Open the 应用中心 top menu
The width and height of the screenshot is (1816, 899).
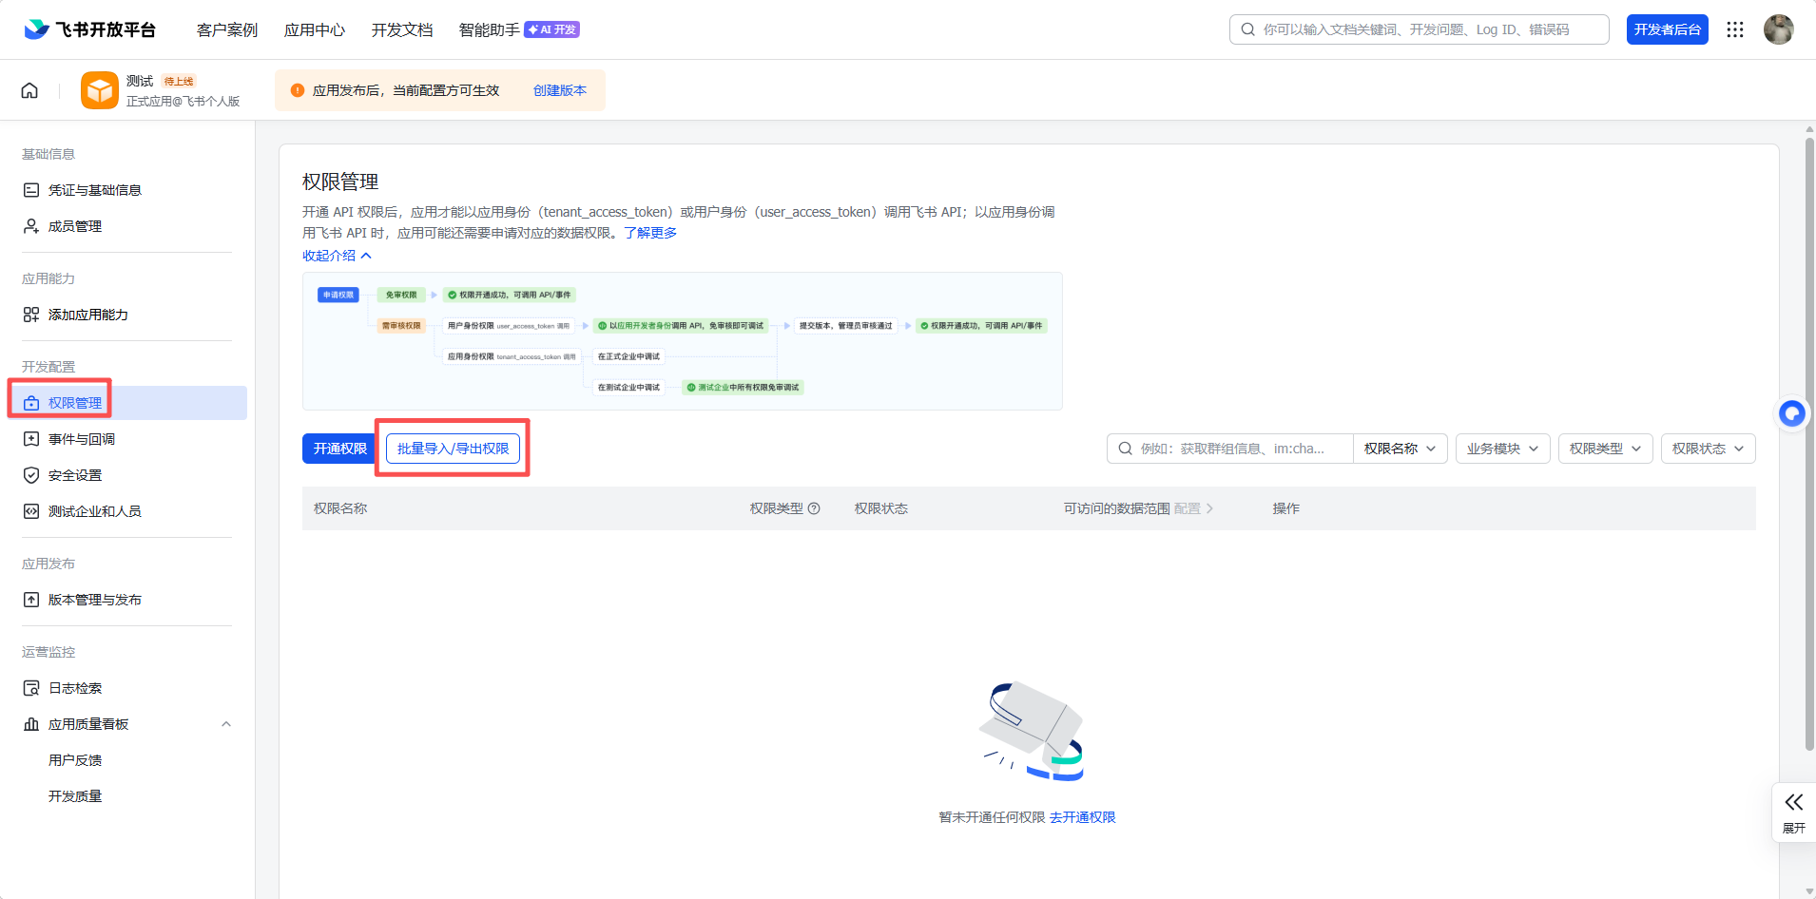pyautogui.click(x=315, y=29)
